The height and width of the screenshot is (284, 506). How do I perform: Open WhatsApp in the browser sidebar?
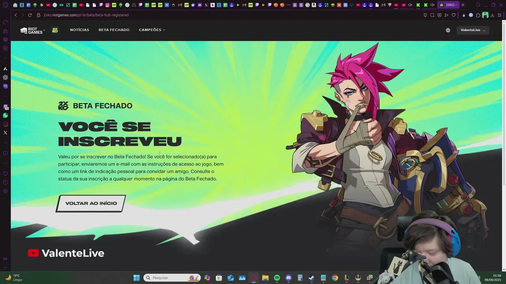pyautogui.click(x=5, y=116)
